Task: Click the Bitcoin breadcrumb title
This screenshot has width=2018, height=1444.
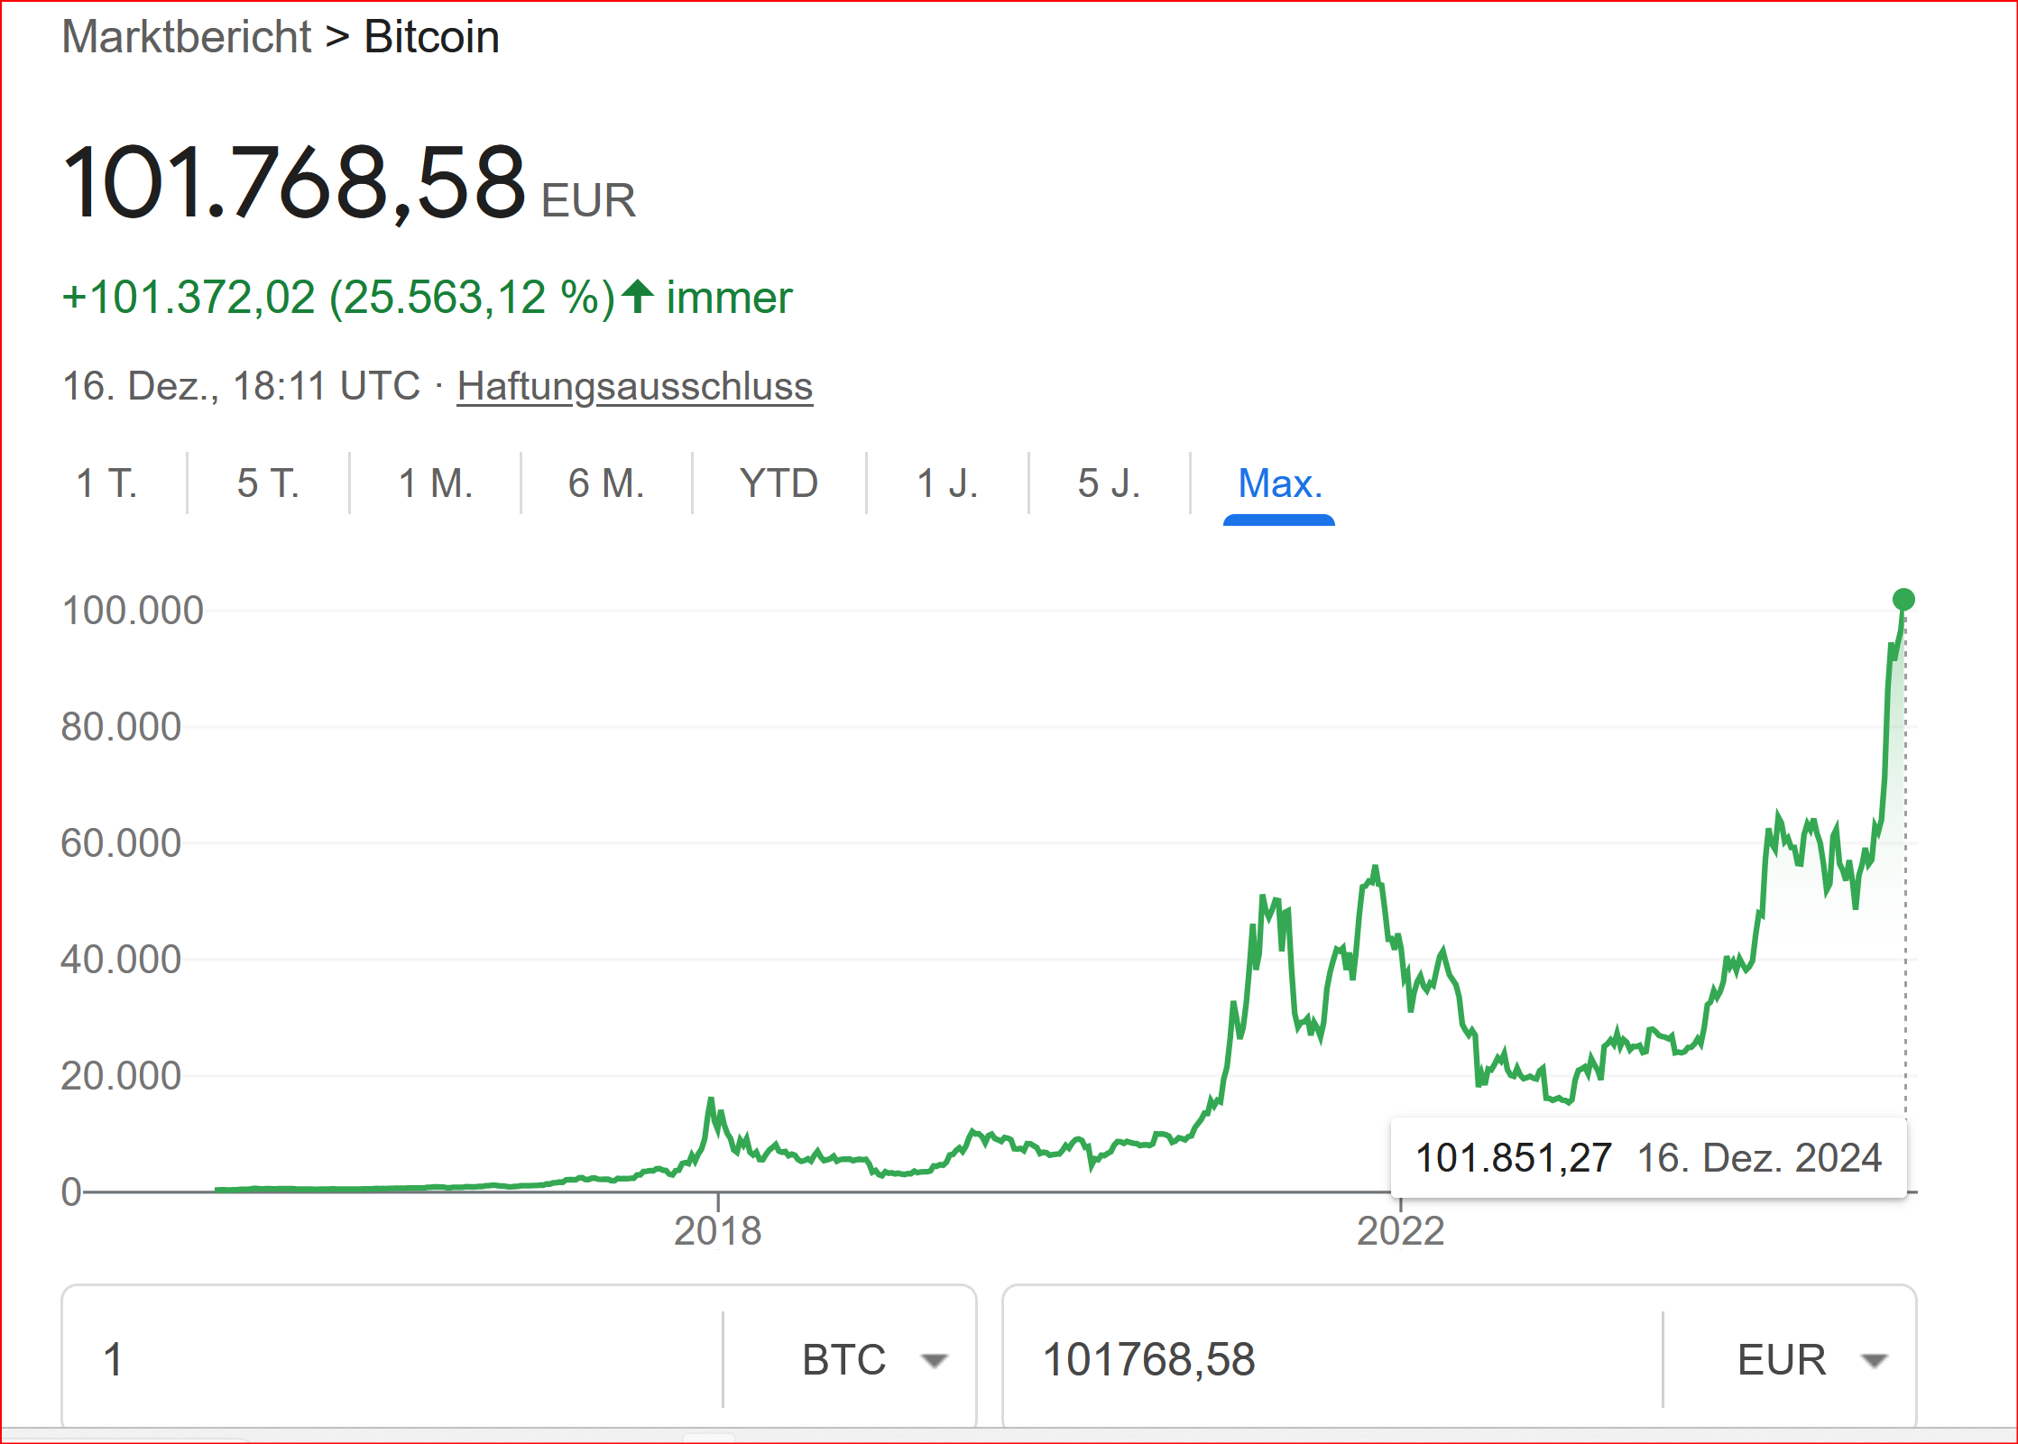Action: coord(431,37)
